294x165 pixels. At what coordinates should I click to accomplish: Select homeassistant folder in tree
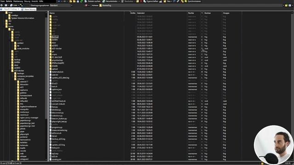tap(26, 95)
